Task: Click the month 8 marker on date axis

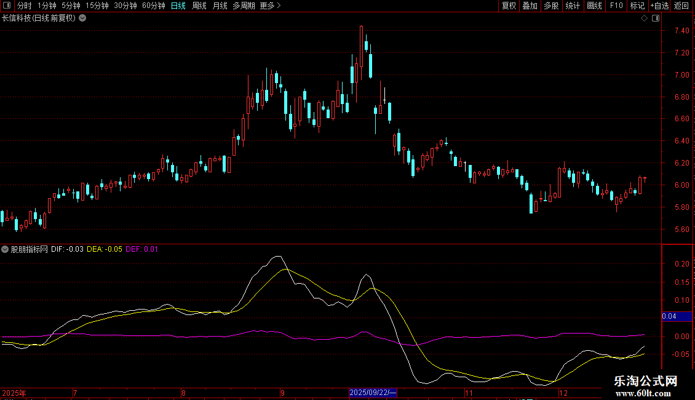Action: (183, 393)
